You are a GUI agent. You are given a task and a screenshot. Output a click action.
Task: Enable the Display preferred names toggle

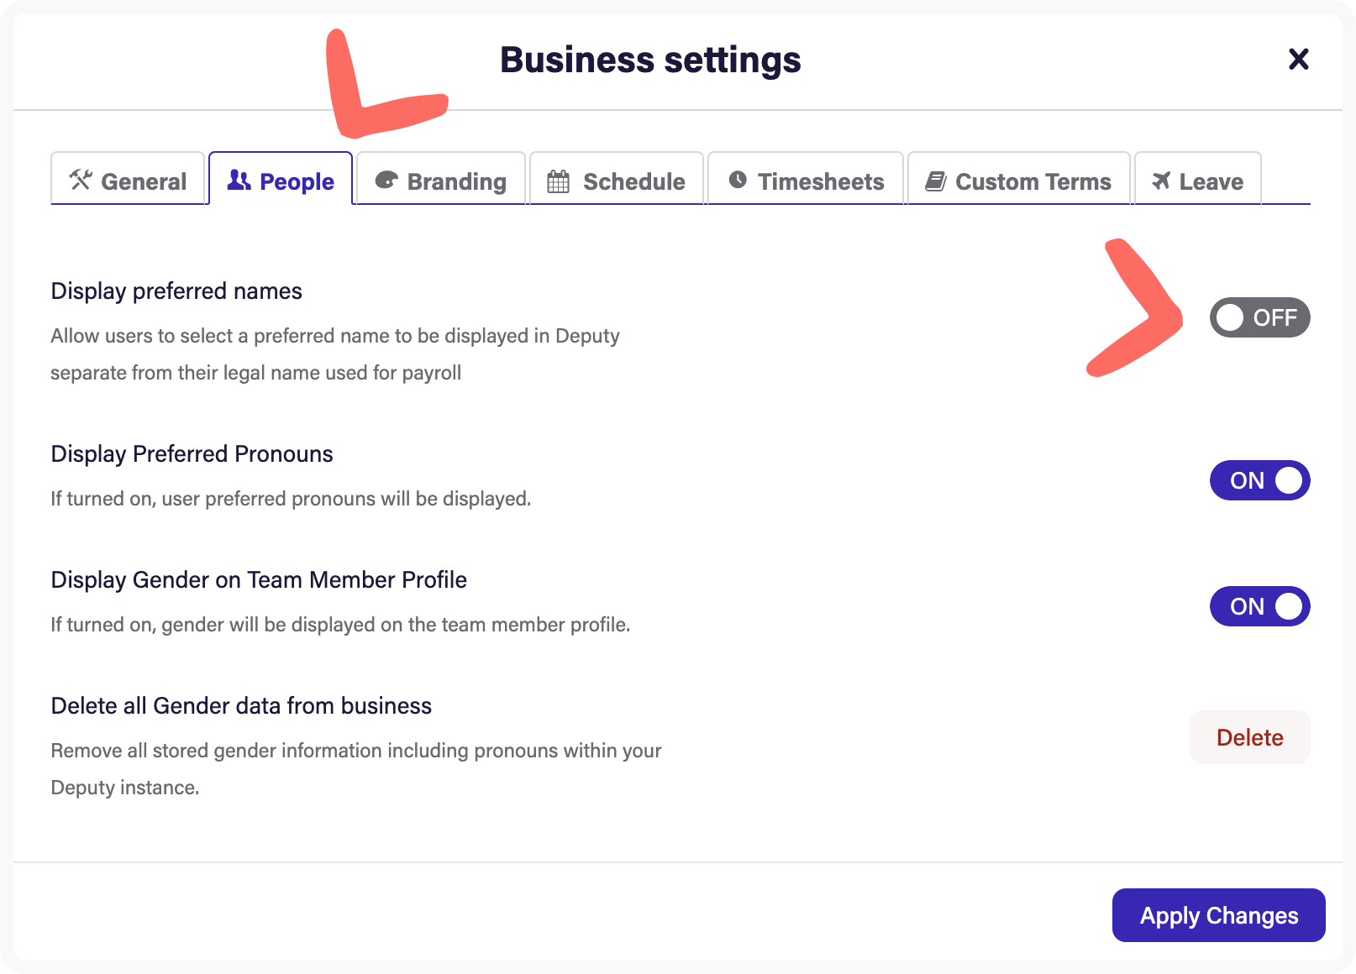coord(1259,317)
